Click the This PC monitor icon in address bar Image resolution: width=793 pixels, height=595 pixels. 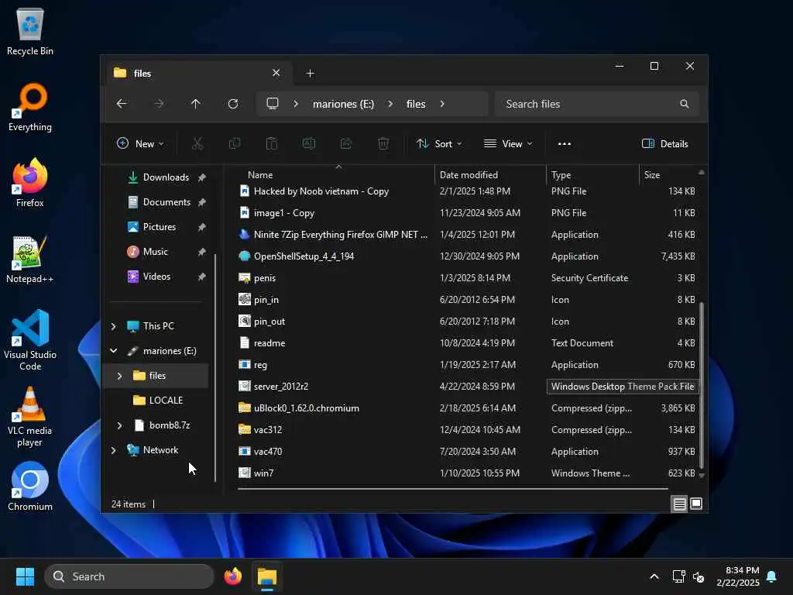(273, 104)
